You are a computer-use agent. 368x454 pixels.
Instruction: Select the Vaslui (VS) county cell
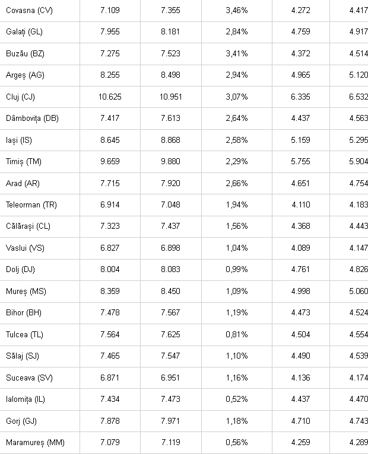(x=24, y=248)
